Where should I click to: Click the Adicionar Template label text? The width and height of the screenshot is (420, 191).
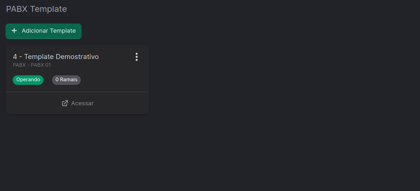coord(49,31)
